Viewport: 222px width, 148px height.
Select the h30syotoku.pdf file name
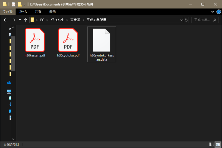click(x=68, y=55)
